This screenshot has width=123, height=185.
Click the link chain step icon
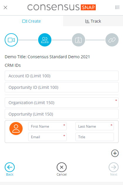point(112,40)
